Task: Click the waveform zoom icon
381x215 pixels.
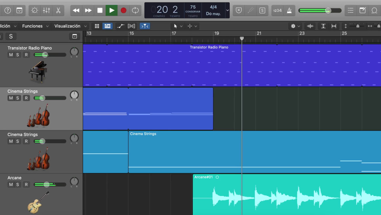Action: click(x=310, y=26)
